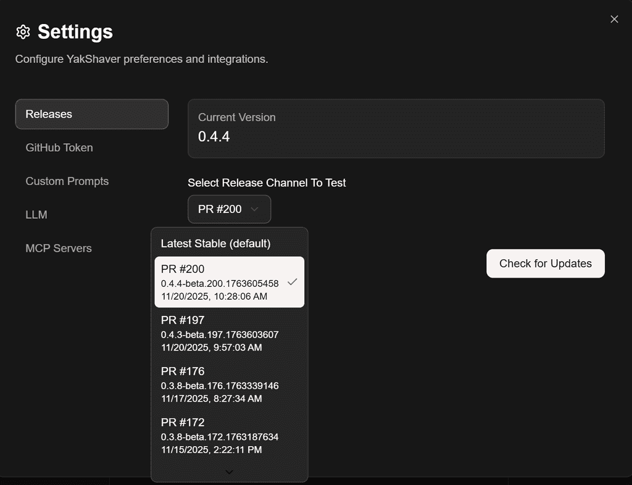Select the Releases tab in the sidebar
This screenshot has height=485, width=632.
point(91,114)
